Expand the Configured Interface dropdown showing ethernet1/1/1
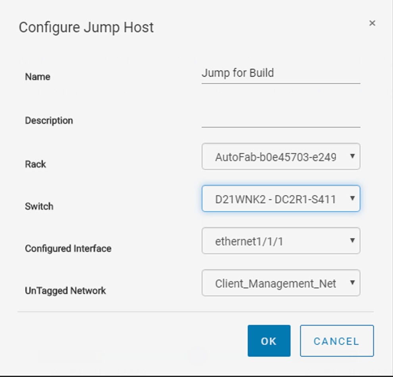 click(281, 241)
